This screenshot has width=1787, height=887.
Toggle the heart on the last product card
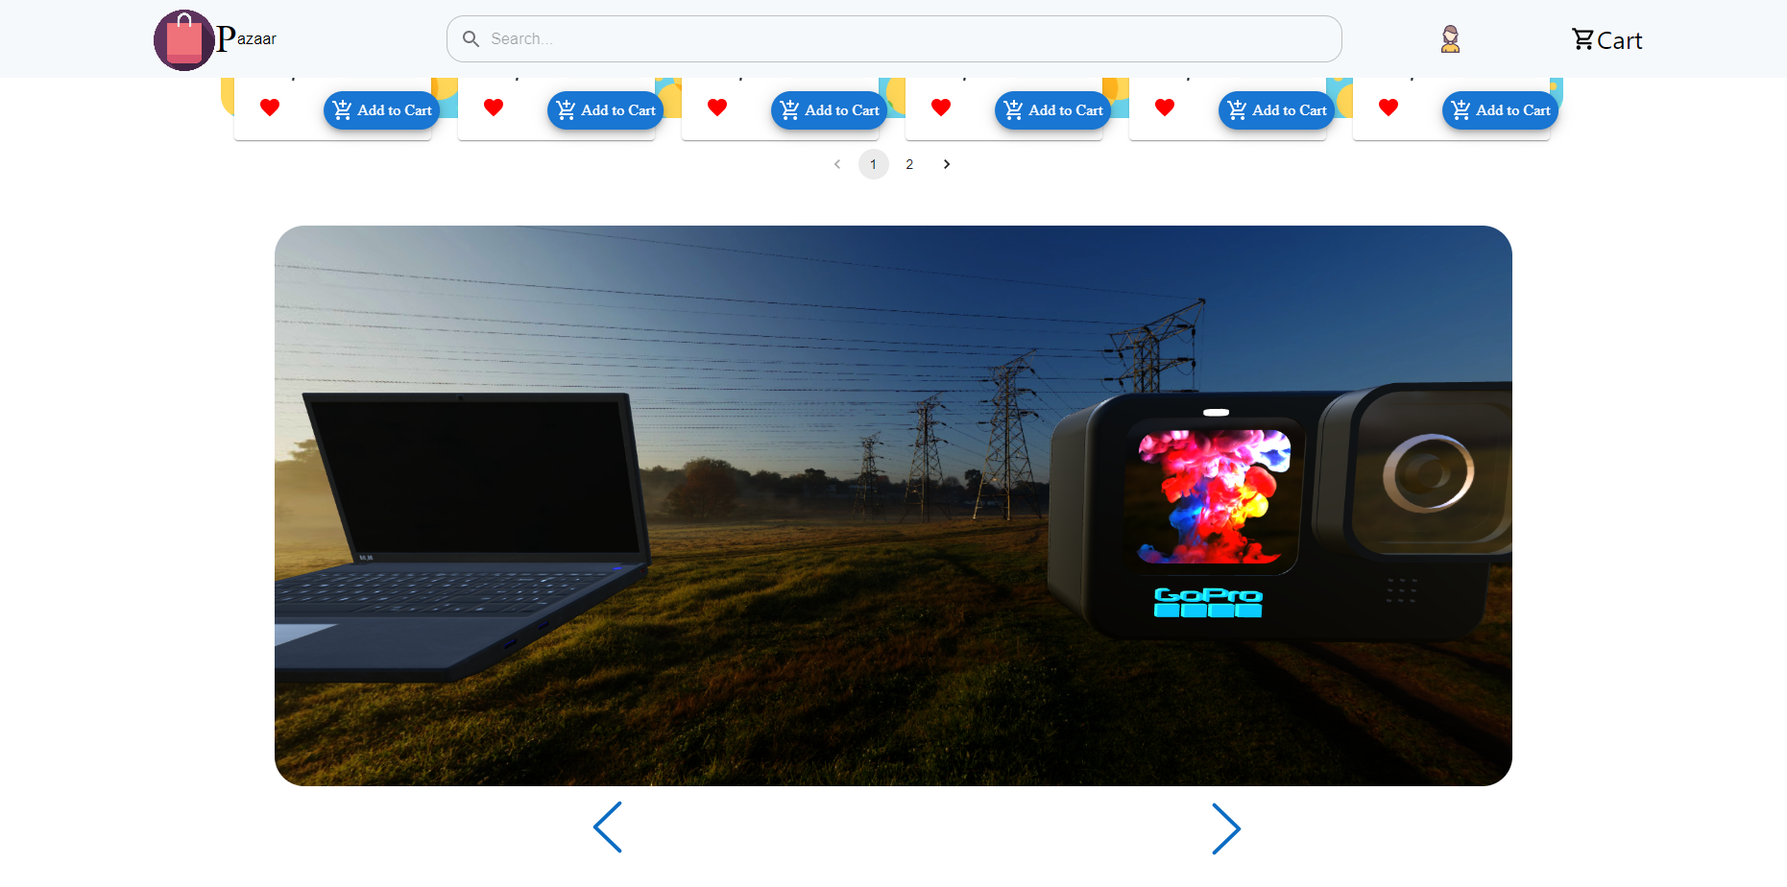coord(1389,108)
